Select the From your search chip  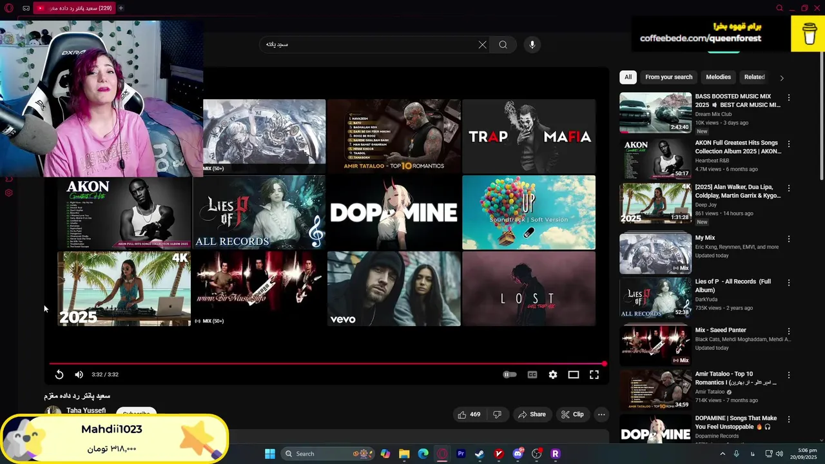tap(668, 77)
